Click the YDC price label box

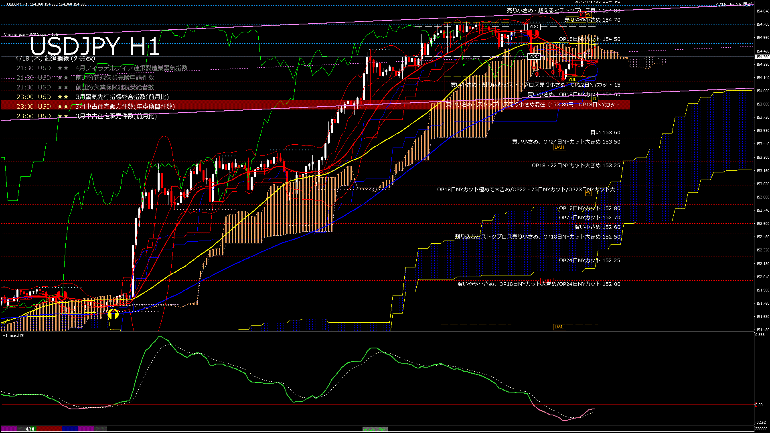[533, 57]
